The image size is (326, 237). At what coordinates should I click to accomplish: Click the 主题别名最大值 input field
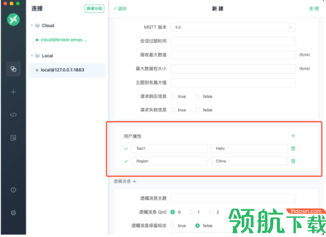[x=233, y=82]
